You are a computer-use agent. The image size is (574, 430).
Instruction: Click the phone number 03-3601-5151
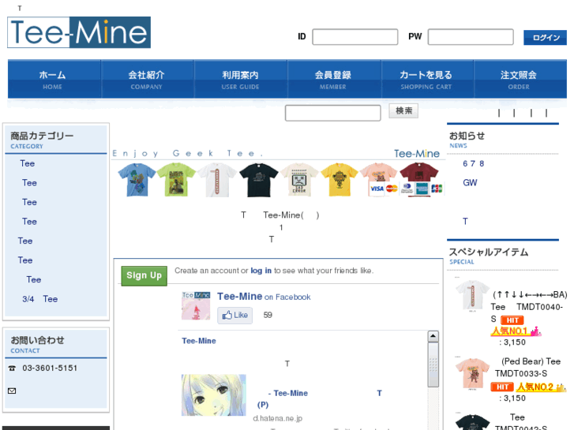click(50, 368)
